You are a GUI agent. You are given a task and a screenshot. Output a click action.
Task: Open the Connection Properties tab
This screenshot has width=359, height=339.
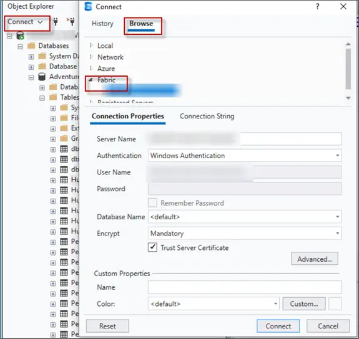click(128, 117)
